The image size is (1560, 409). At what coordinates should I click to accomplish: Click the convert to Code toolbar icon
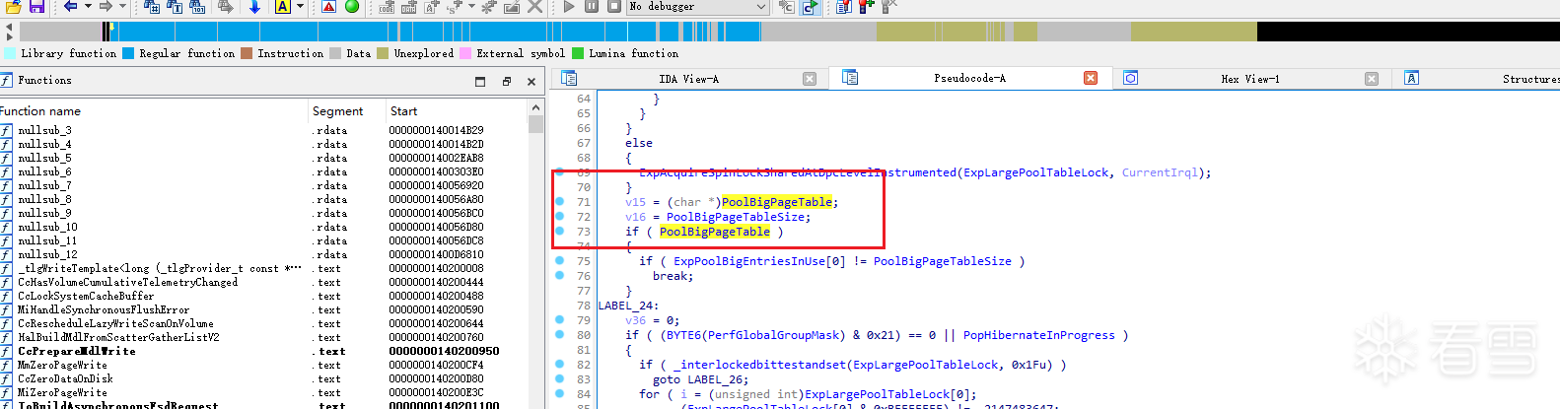pos(388,7)
